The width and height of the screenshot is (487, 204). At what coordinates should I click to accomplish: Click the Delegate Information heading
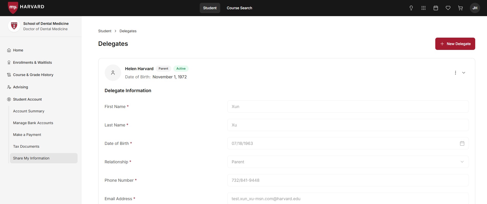(128, 91)
